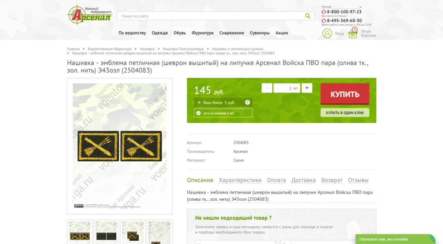This screenshot has height=244, width=443.
Task: Select the first product thumbnail
Action: pyautogui.click(x=80, y=232)
